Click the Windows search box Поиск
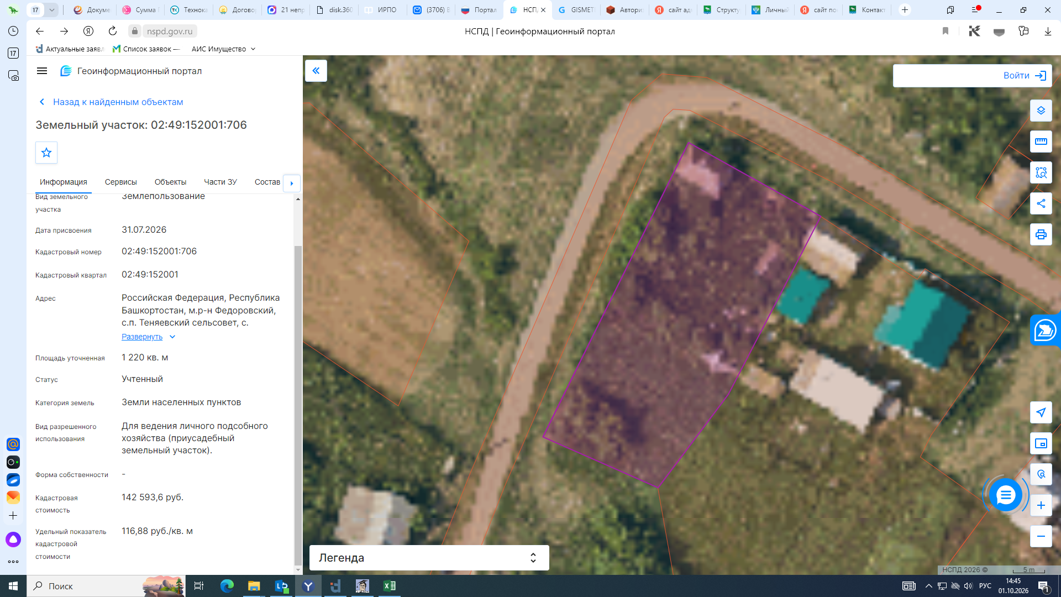The height and width of the screenshot is (597, 1061). click(106, 586)
